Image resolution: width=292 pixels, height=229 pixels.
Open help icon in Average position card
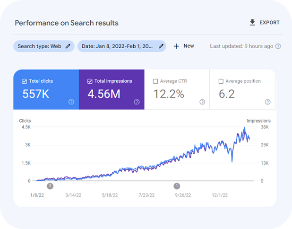pyautogui.click(x=268, y=102)
